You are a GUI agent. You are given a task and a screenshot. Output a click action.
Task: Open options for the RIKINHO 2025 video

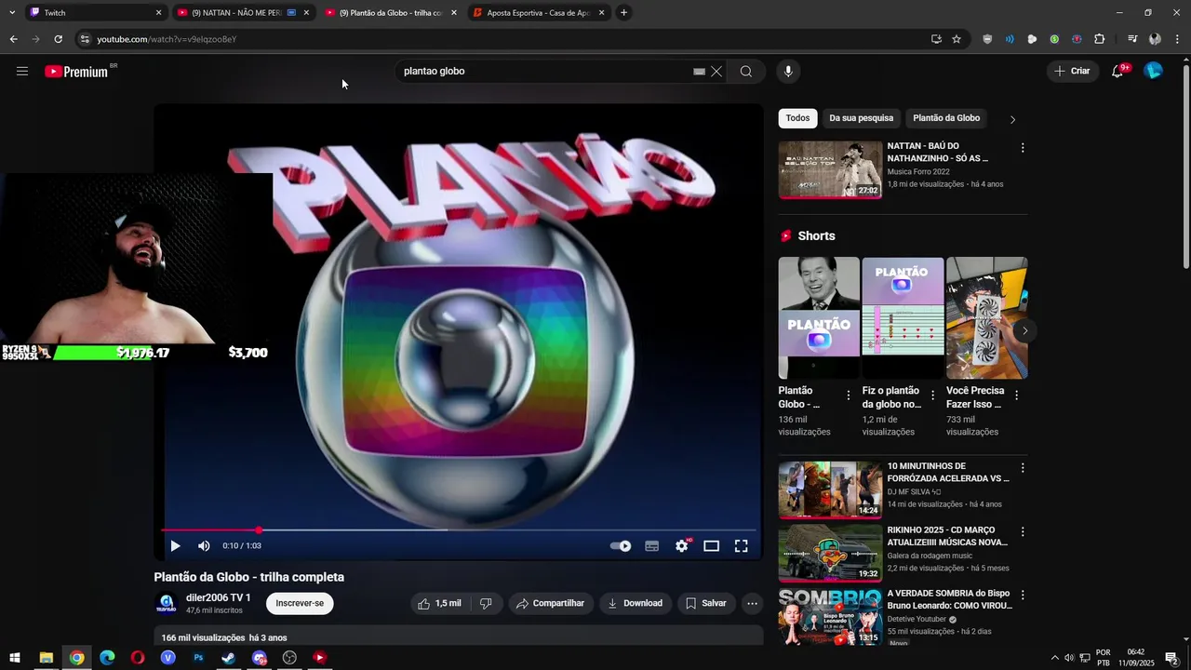pos(1023,532)
